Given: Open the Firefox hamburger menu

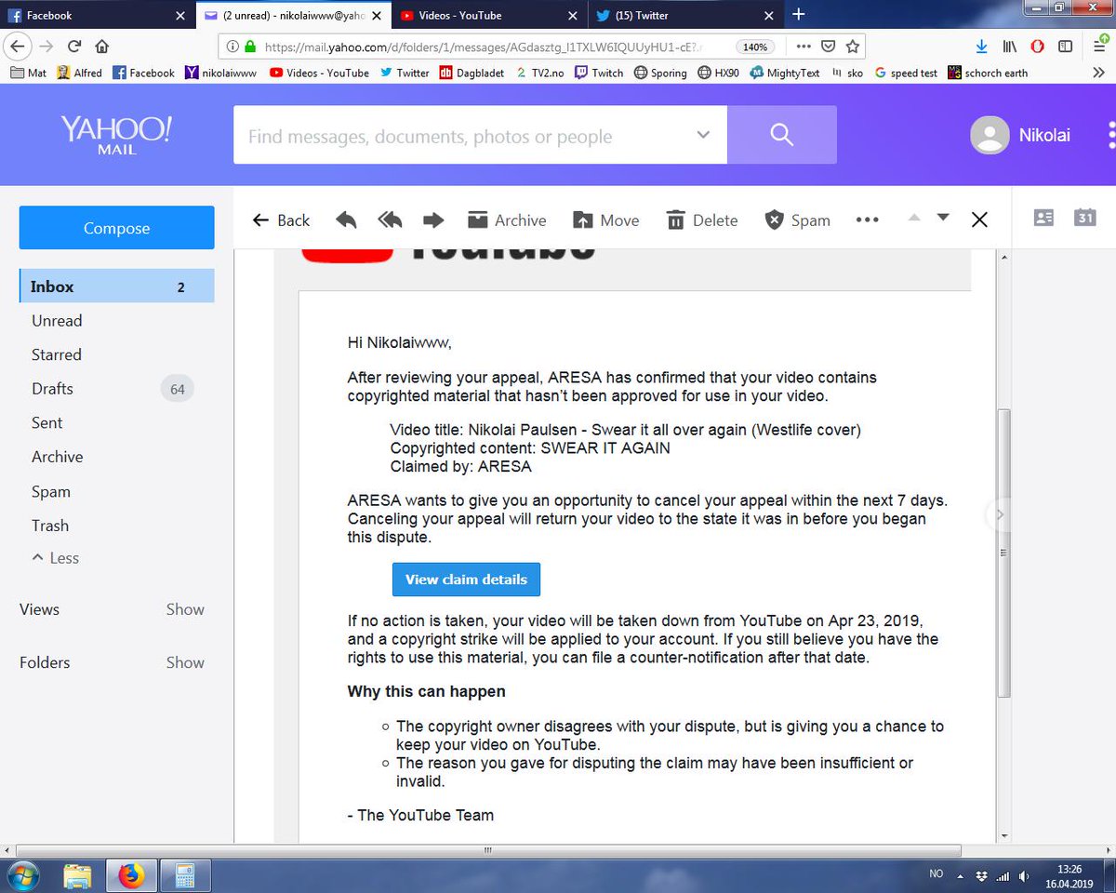Looking at the screenshot, I should point(1098,47).
